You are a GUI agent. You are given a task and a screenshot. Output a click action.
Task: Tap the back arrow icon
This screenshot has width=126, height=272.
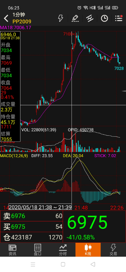(6, 18)
